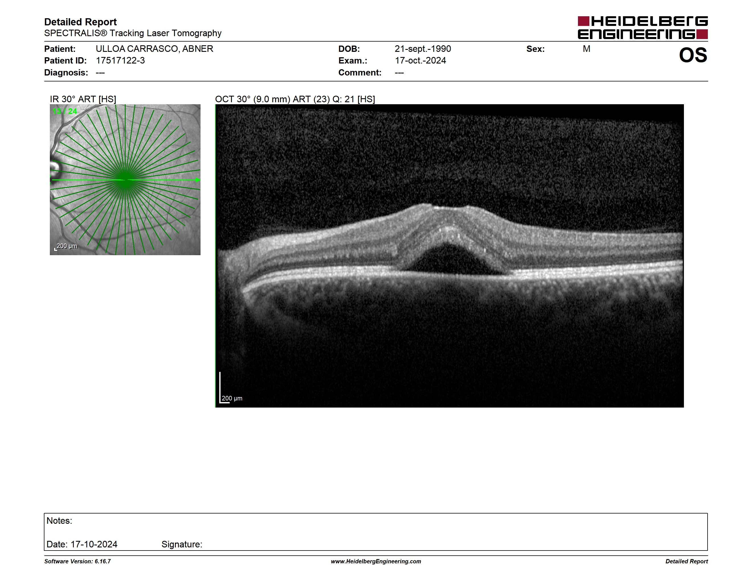752x581 pixels.
Task: Click the Sex value M
Action: click(x=587, y=49)
